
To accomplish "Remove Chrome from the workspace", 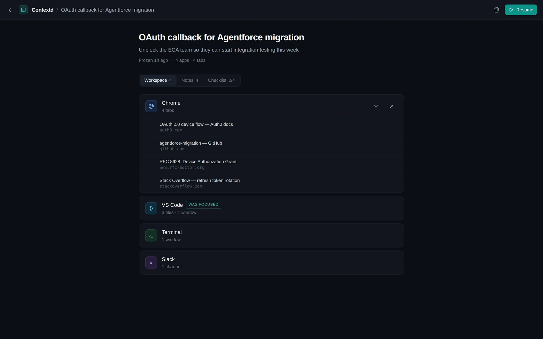I will click(x=392, y=106).
